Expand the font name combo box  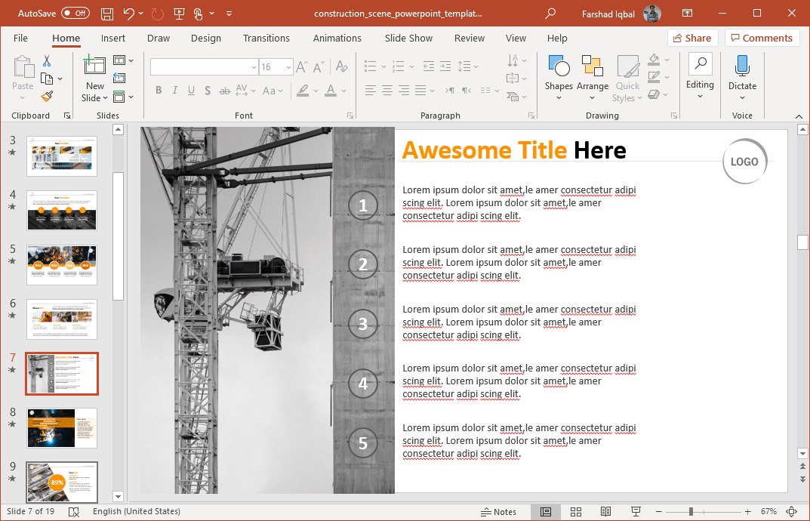pyautogui.click(x=254, y=67)
